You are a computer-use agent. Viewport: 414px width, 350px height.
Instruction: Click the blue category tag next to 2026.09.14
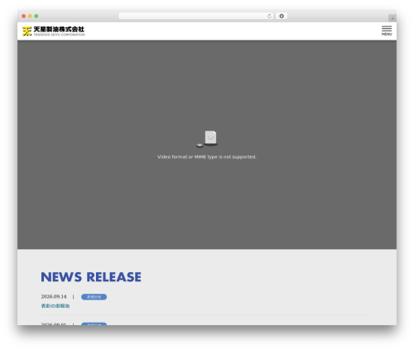pyautogui.click(x=94, y=297)
